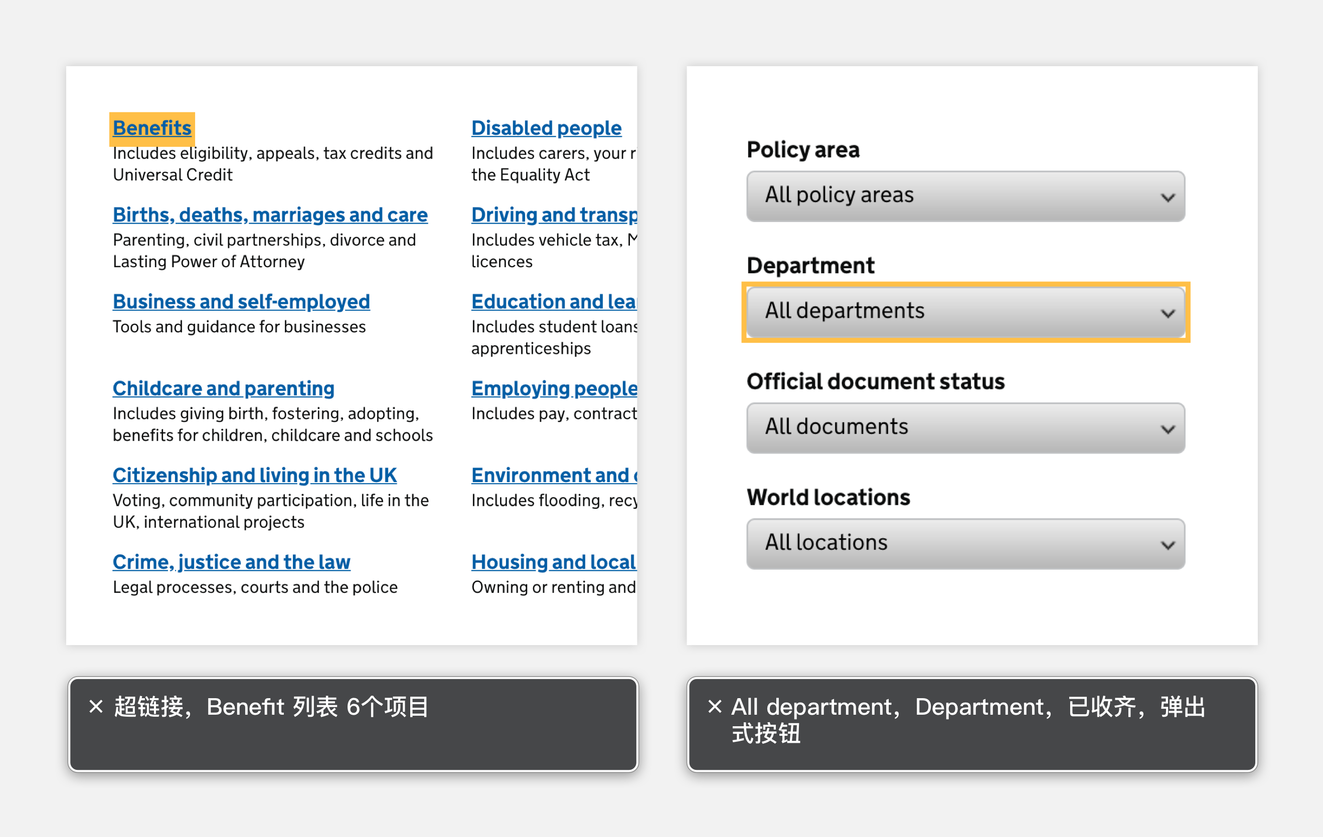Open Education and learning link
The image size is (1323, 837).
553,302
